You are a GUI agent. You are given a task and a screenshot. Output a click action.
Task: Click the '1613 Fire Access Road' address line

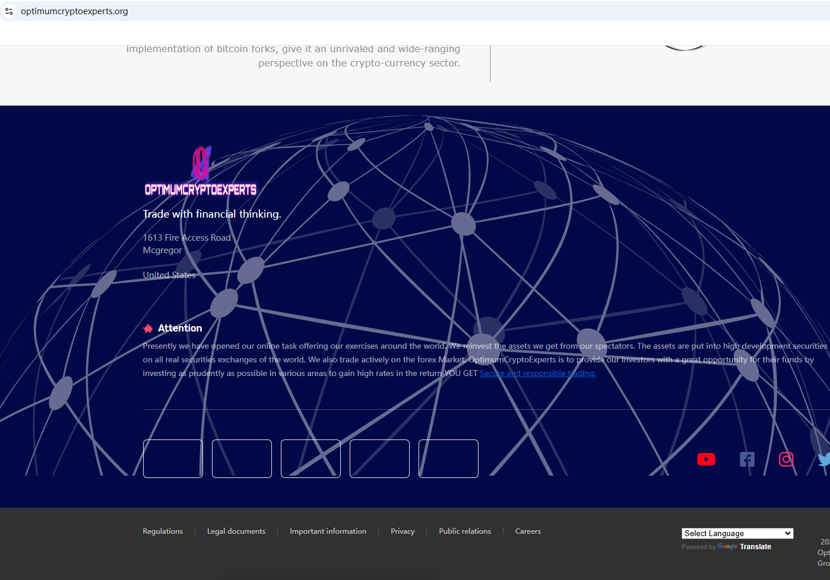pyautogui.click(x=186, y=238)
